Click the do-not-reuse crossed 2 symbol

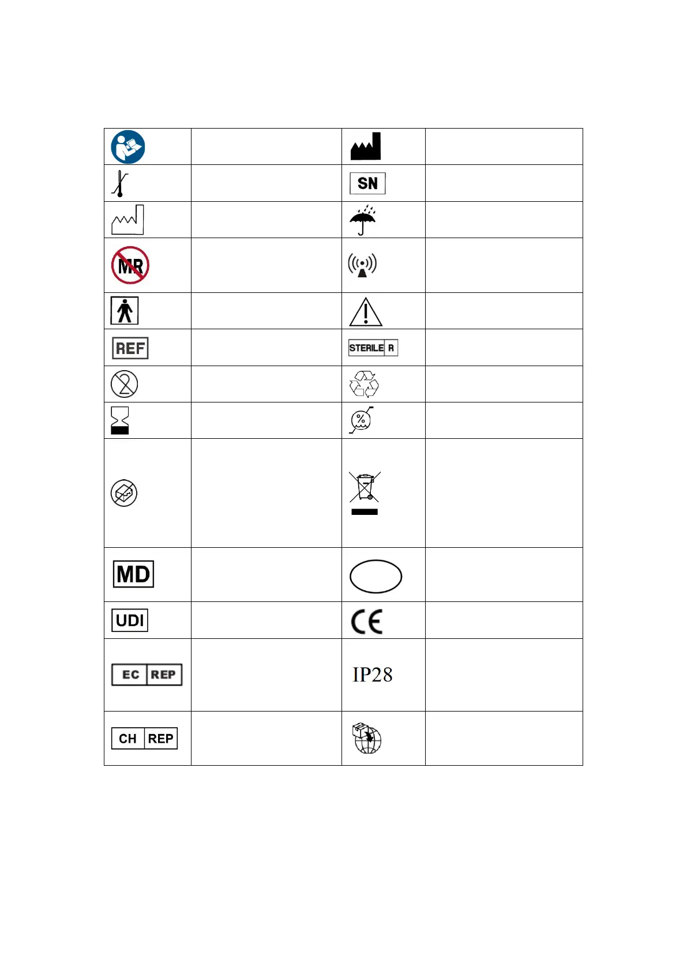124,384
